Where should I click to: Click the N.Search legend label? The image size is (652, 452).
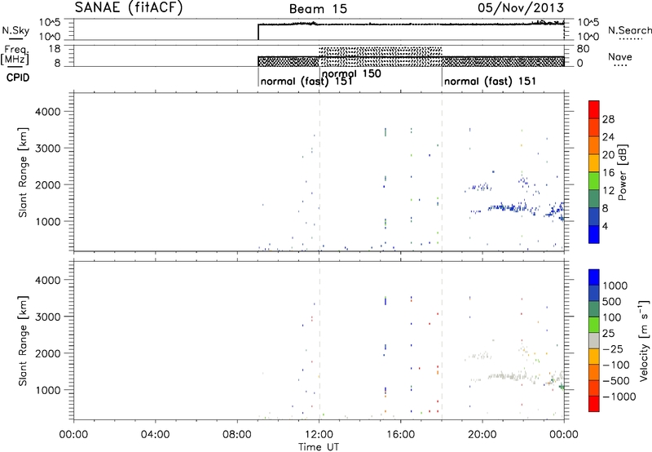pyautogui.click(x=629, y=30)
